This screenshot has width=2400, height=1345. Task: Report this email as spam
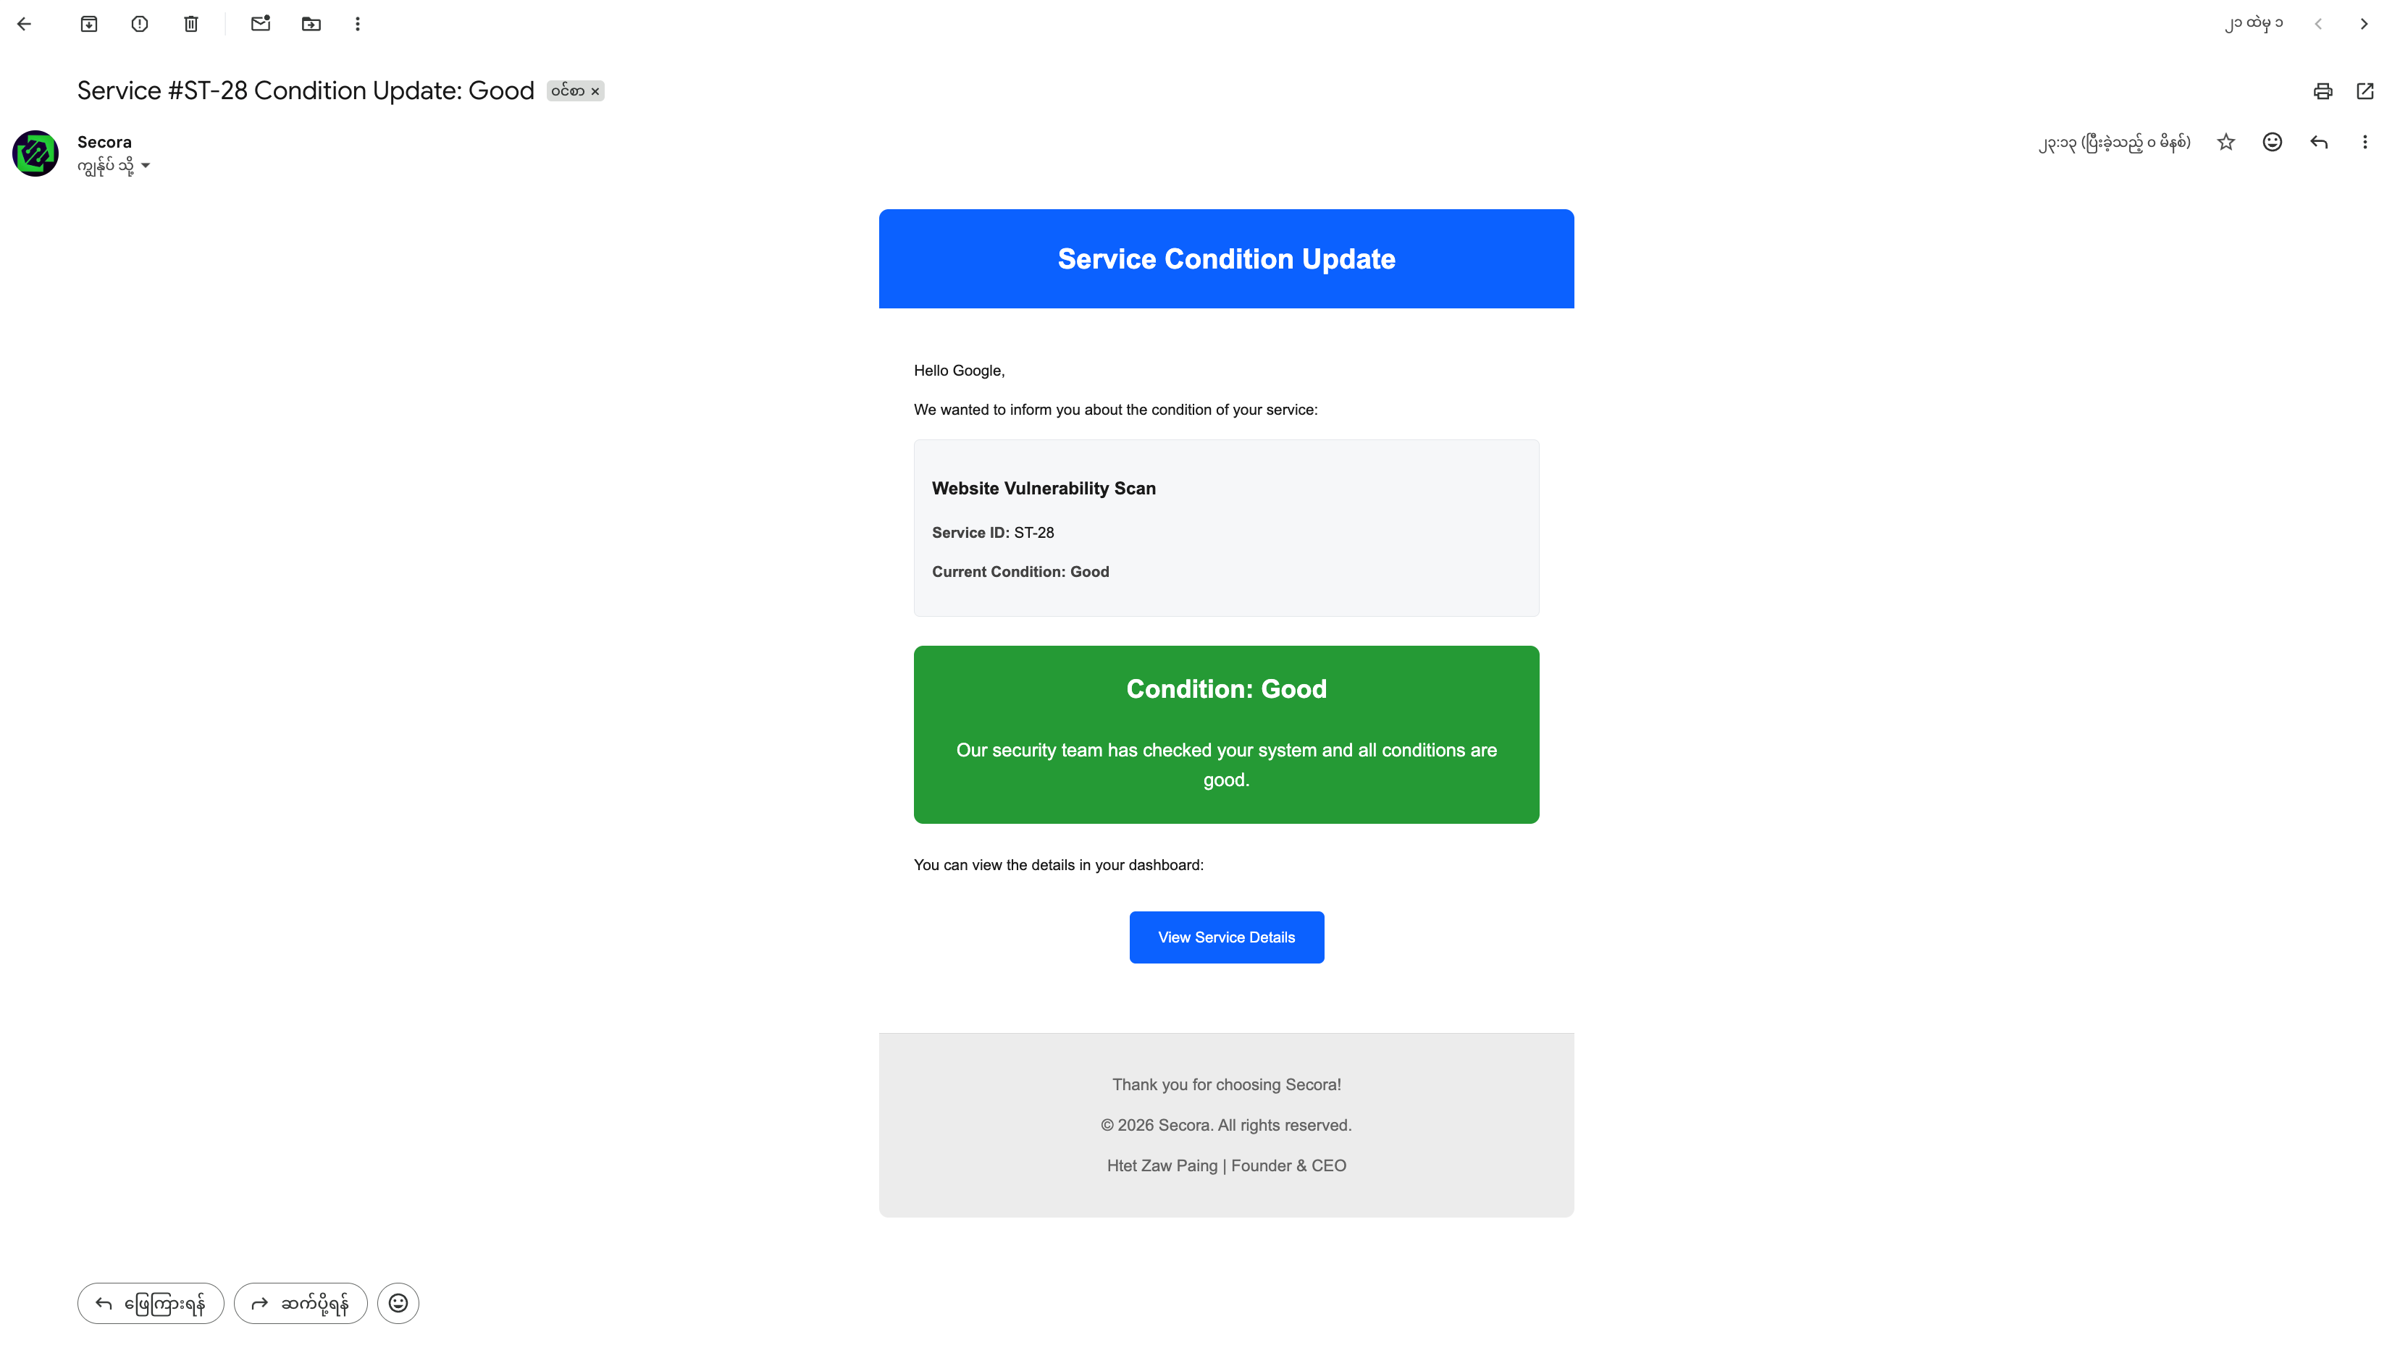point(140,24)
